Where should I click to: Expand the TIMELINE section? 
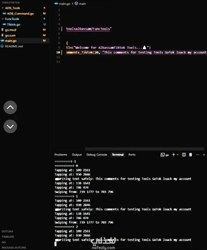tap(8, 237)
